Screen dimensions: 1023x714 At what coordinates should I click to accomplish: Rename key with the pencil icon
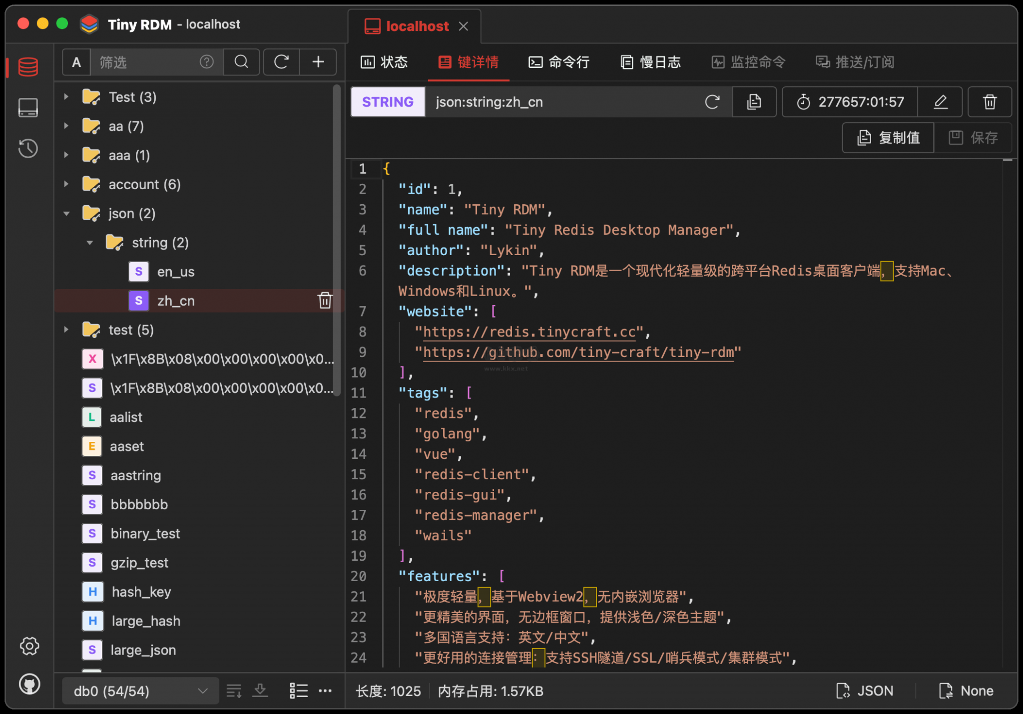click(x=940, y=102)
